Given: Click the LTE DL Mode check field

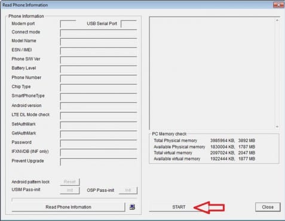Looking at the screenshot, I should (x=99, y=116).
